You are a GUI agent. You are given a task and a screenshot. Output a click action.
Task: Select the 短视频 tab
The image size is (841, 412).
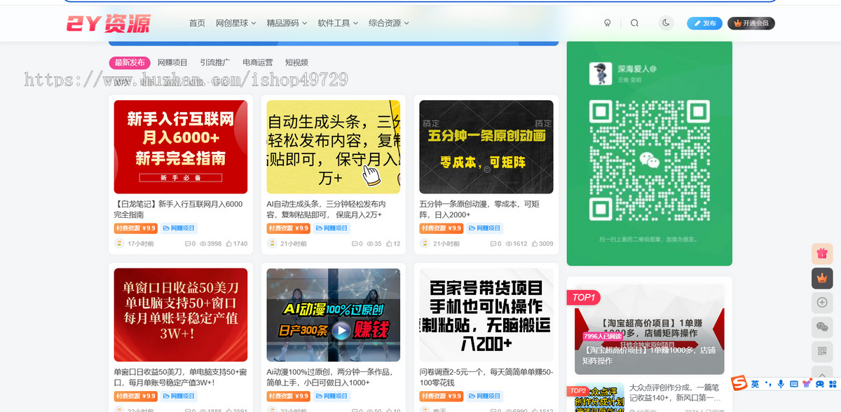pyautogui.click(x=296, y=62)
